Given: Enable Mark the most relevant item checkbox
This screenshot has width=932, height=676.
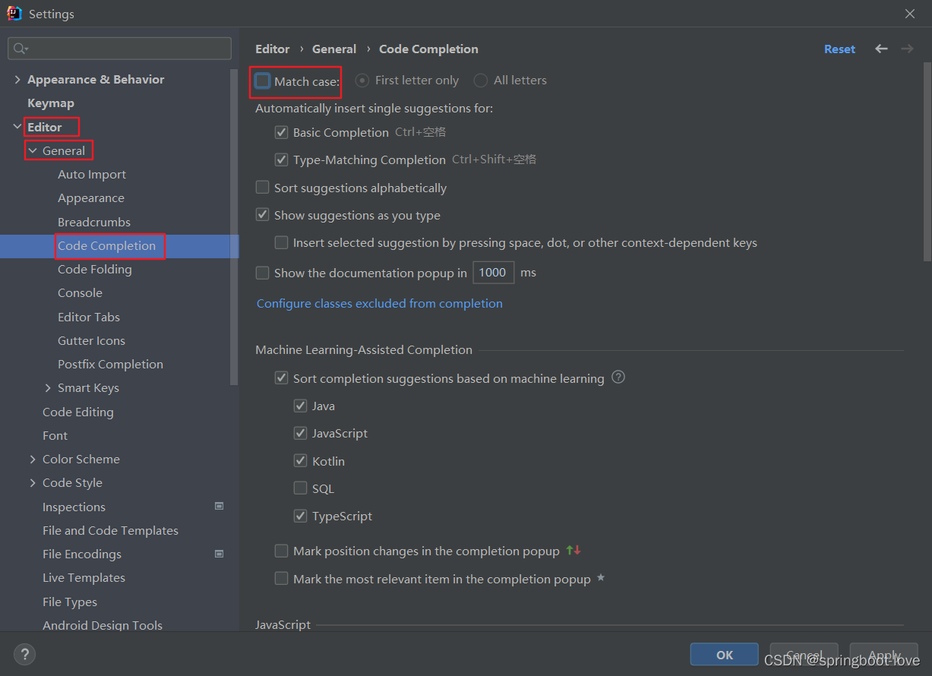Looking at the screenshot, I should (282, 579).
